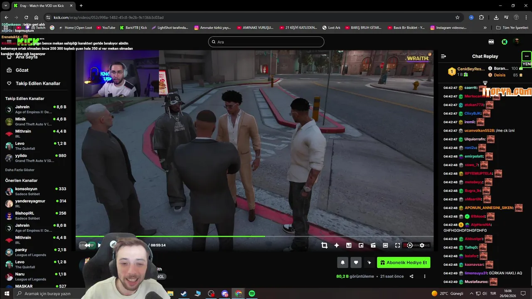Open Chat Replay three-dot menu

pos(527,56)
